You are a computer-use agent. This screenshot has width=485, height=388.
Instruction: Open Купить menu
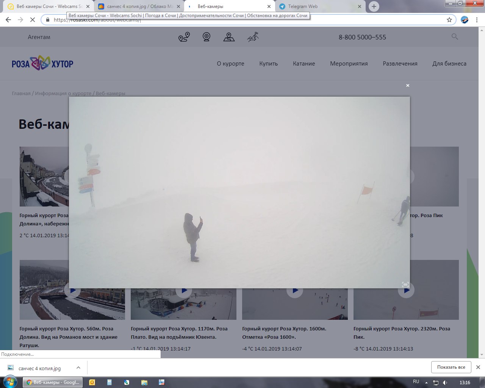(269, 63)
